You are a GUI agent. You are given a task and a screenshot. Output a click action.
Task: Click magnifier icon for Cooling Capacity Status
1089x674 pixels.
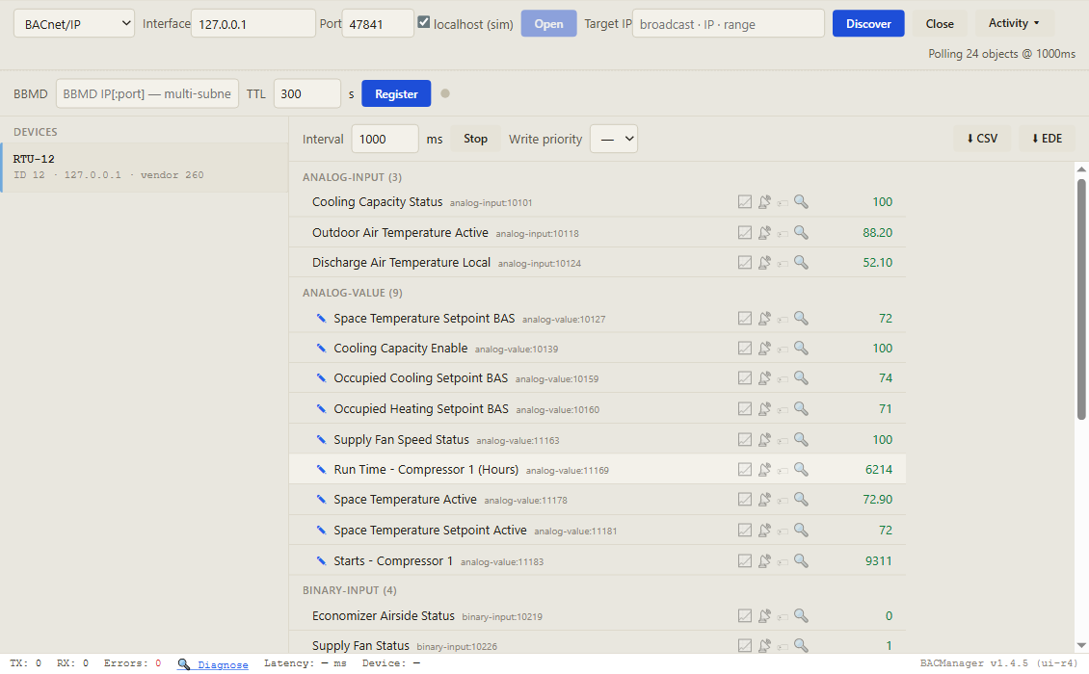click(x=801, y=202)
